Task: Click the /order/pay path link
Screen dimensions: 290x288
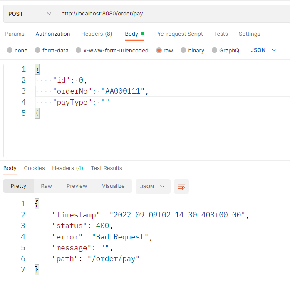Action: pos(114,259)
